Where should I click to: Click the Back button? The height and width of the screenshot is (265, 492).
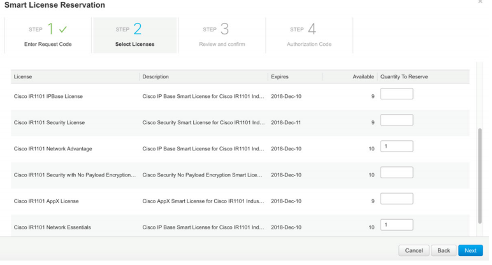[444, 250]
